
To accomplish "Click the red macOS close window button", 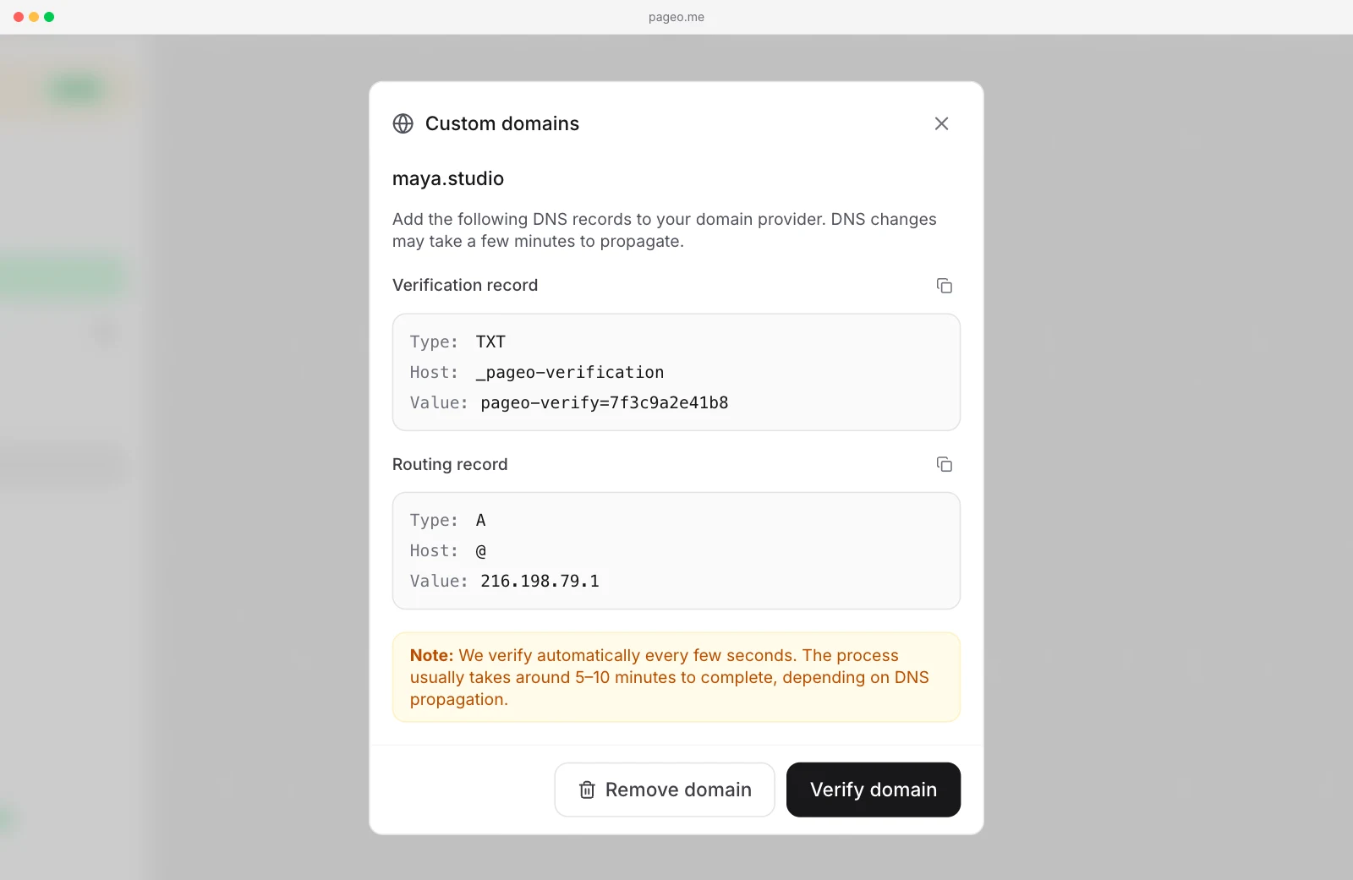I will pyautogui.click(x=19, y=17).
